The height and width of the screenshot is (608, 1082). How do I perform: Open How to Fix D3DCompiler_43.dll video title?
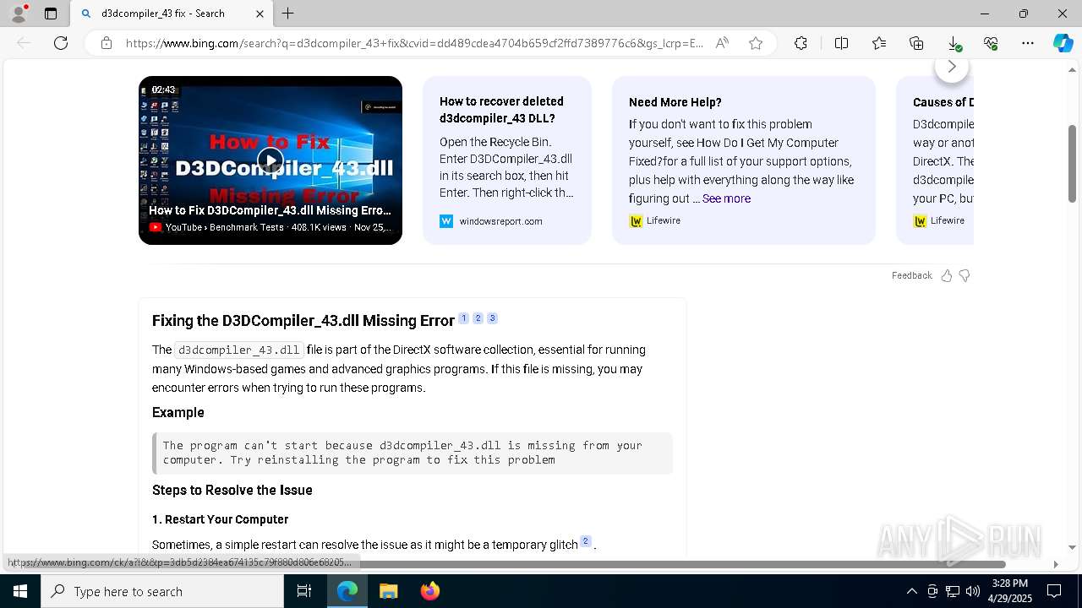tap(270, 210)
